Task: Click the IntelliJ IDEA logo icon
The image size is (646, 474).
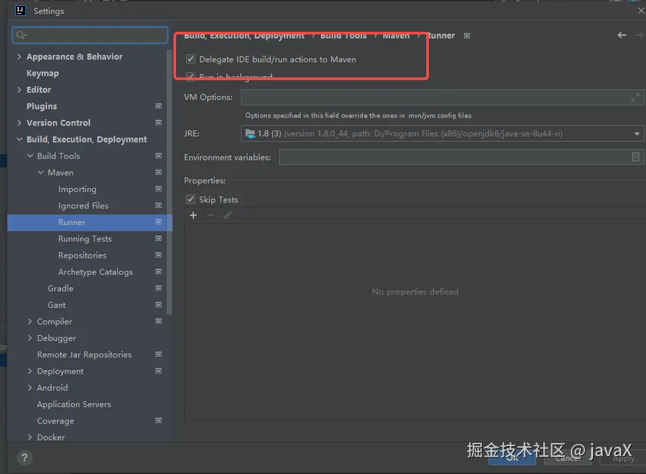Action: (20, 11)
